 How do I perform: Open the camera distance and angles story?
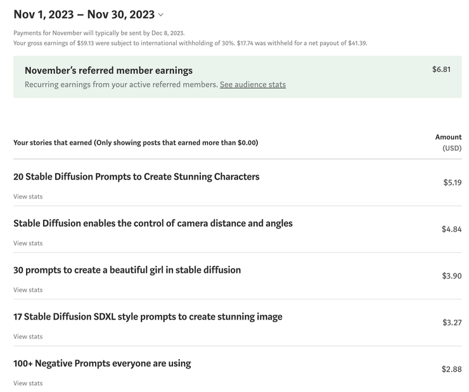153,223
